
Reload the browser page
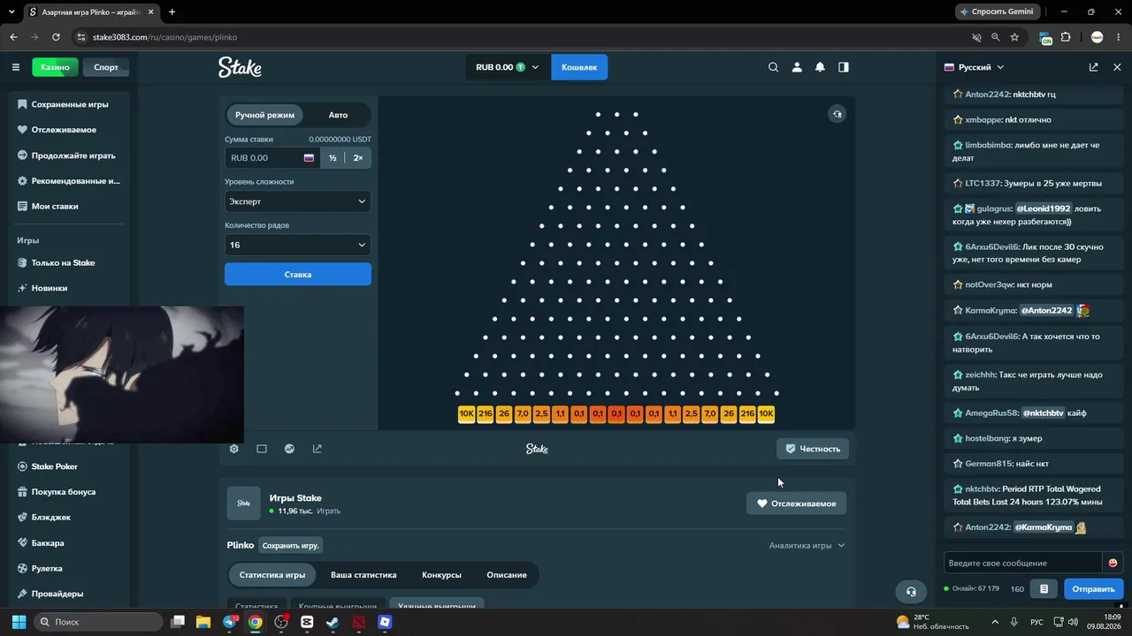click(56, 37)
